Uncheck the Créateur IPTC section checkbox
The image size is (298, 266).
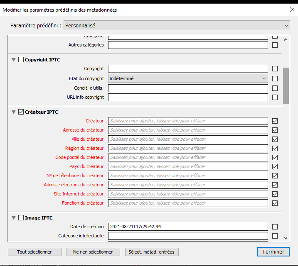pos(21,112)
